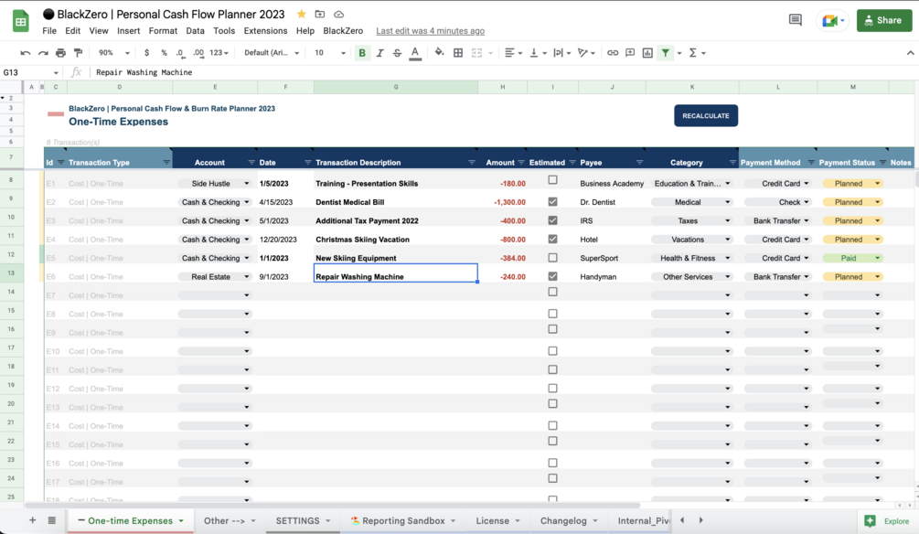Viewport: 919px width, 534px height.
Task: Decrease decimal places icon
Action: coord(180,53)
